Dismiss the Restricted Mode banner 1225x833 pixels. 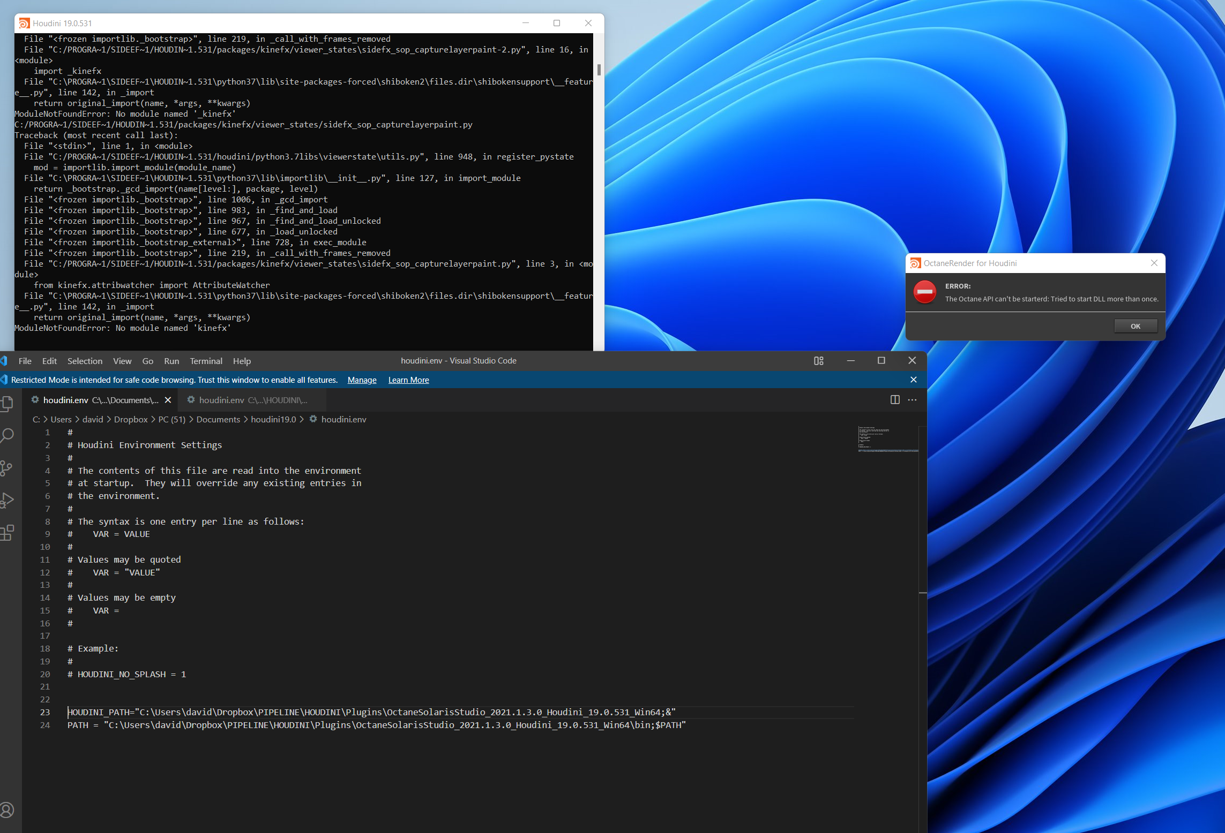(914, 380)
